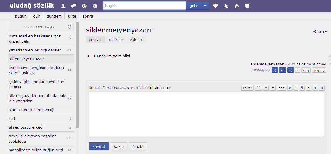Vote entry with the :o button
This screenshot has width=331, height=154.
tap(283, 70)
